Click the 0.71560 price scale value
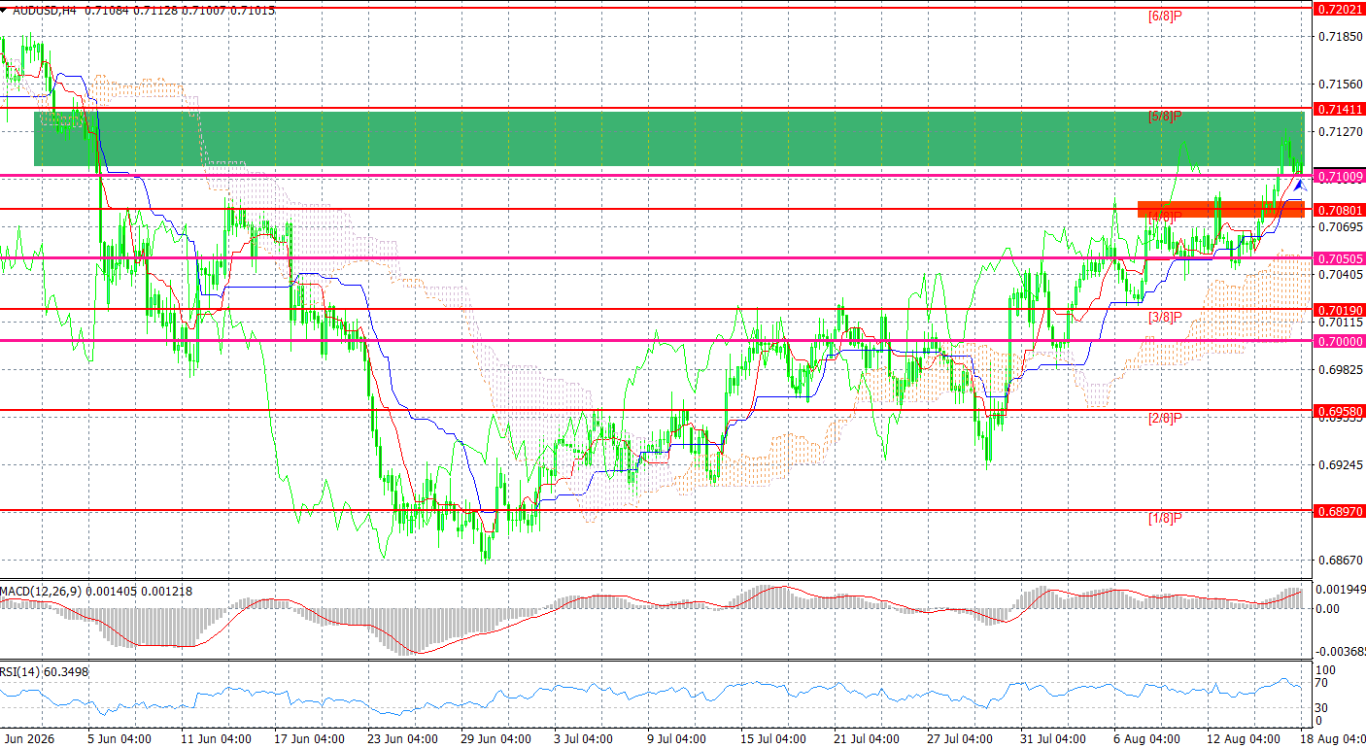This screenshot has width=1366, height=749. [x=1341, y=85]
